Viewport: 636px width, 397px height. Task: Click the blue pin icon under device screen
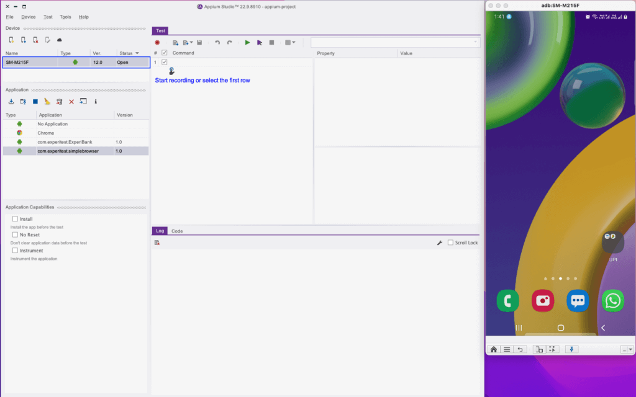tap(572, 349)
